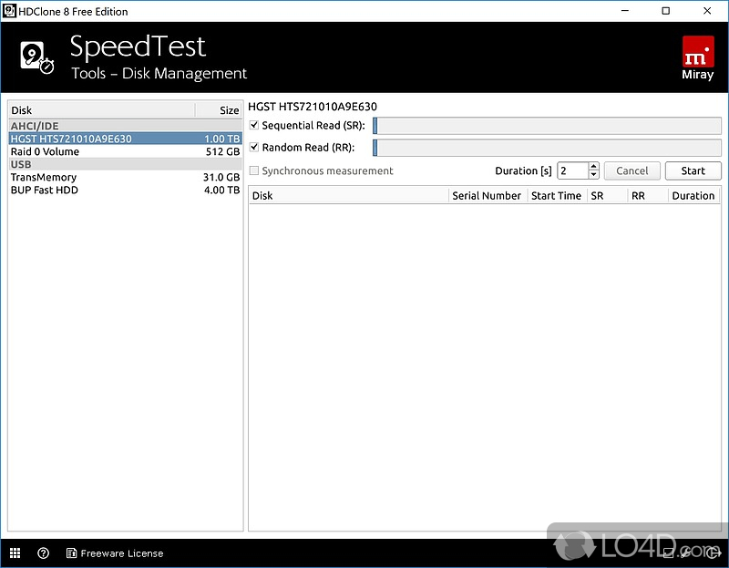
Task: Click the help question mark icon
Action: pyautogui.click(x=43, y=553)
